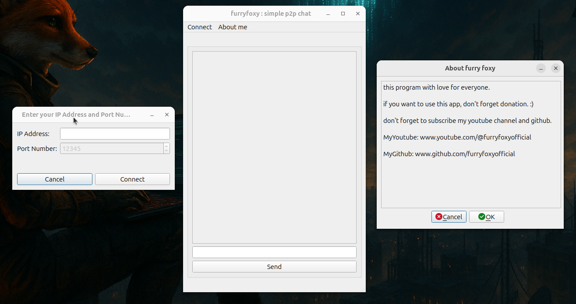Minimize the furryfoxy simple p2p chat window
The width and height of the screenshot is (576, 304).
point(328,14)
